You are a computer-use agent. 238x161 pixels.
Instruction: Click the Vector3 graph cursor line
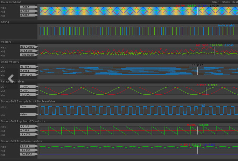[214, 51]
